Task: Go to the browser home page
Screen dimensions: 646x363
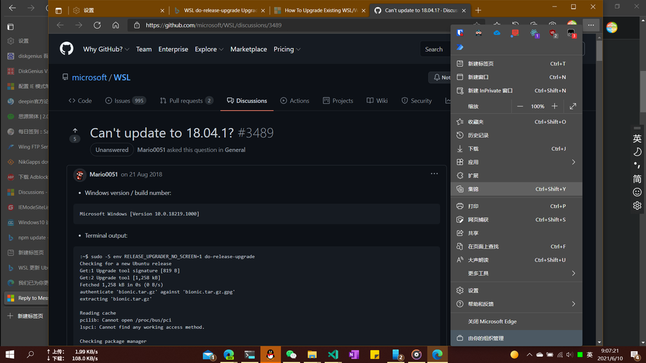Action: [116, 25]
